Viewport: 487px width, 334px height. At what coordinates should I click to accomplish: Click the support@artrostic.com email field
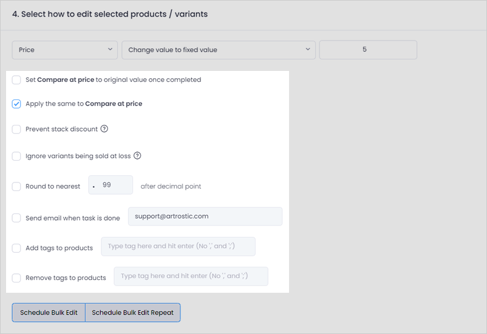point(205,216)
